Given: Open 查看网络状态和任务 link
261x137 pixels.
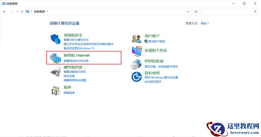Looking at the screenshot, I should coord(76,61).
